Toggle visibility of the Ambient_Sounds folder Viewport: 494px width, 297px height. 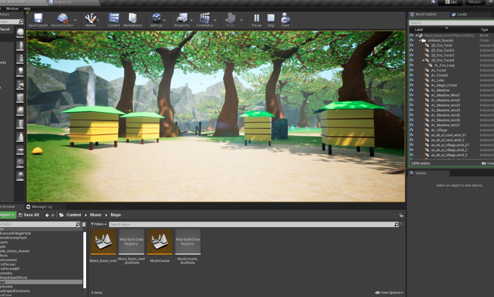pyautogui.click(x=411, y=40)
